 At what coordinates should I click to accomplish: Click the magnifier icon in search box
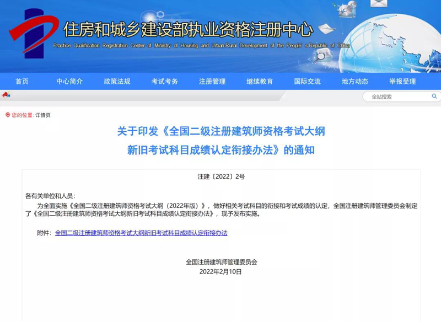pos(434,97)
